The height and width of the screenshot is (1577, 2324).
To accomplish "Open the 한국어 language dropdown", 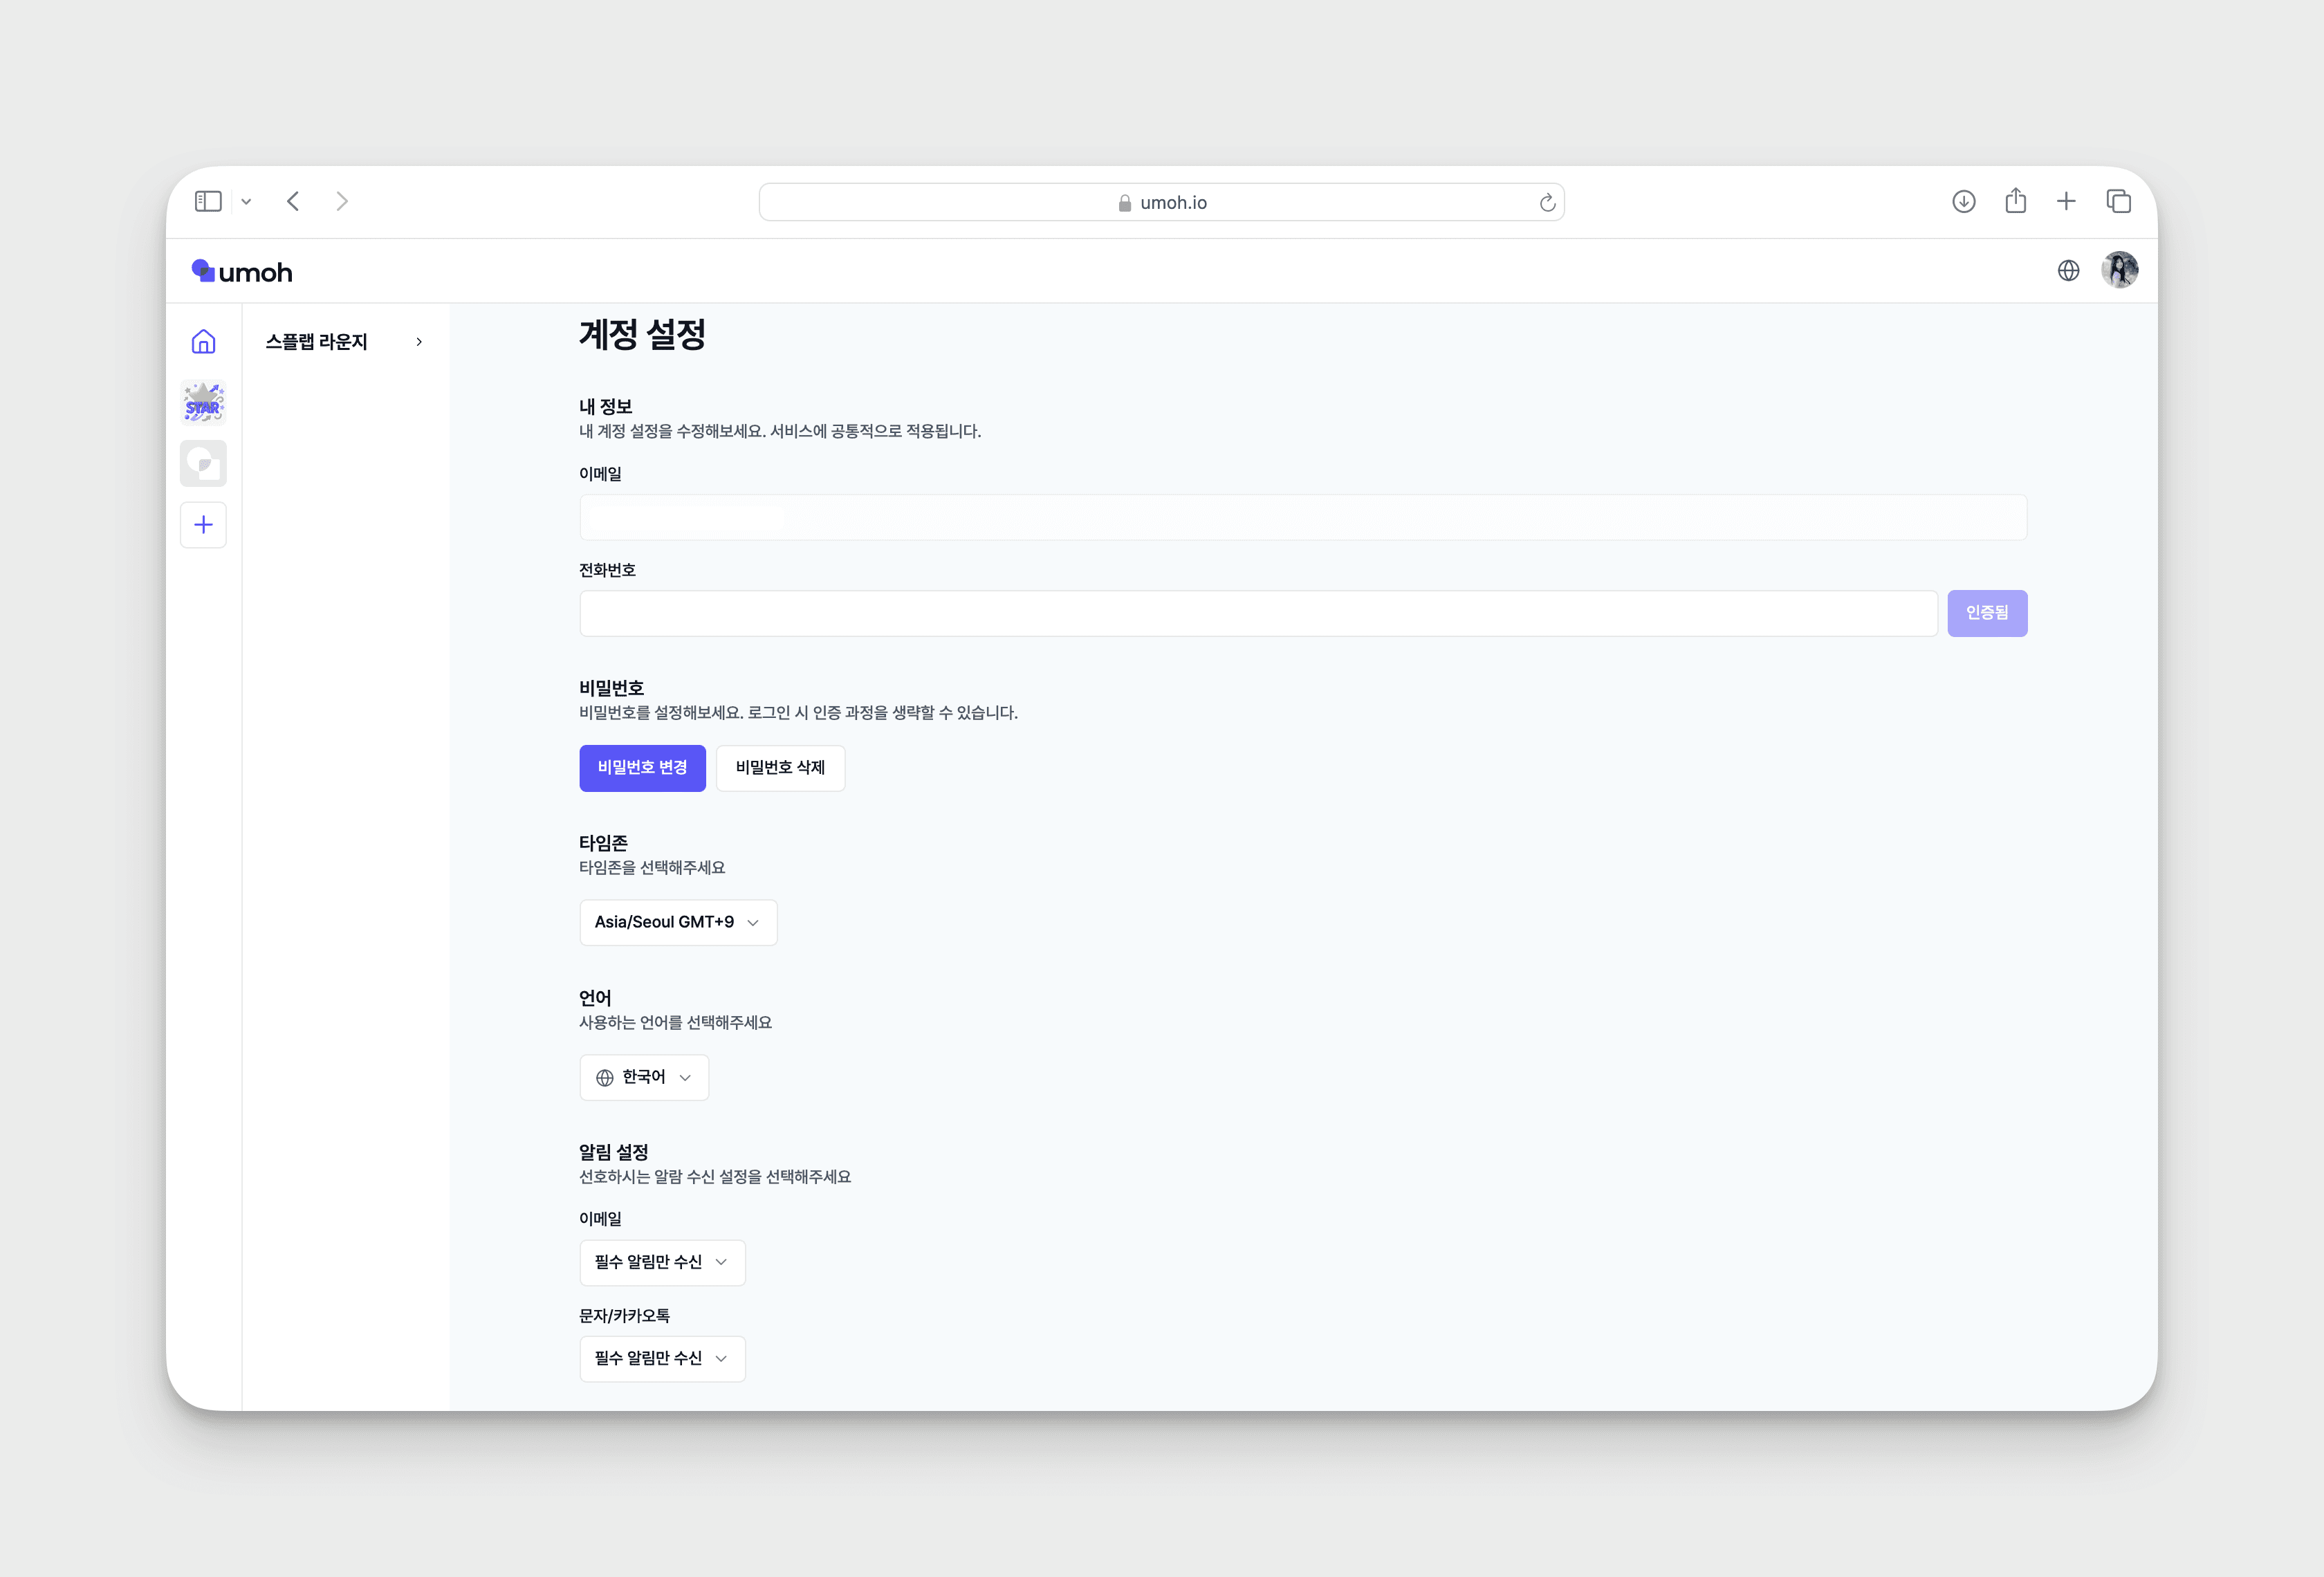I will click(x=644, y=1077).
